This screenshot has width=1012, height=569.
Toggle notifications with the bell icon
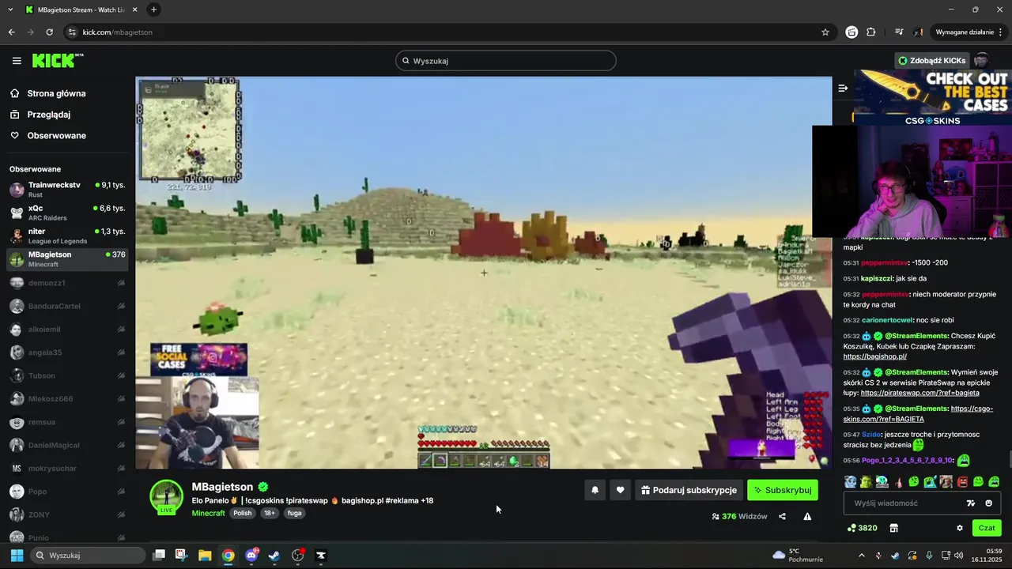pos(595,490)
